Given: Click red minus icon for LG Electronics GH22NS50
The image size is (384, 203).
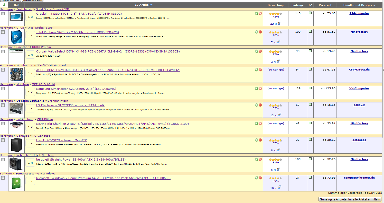Looking at the screenshot, I should pos(260,105).
